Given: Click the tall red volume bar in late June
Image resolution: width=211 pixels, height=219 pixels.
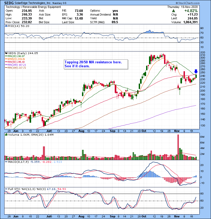Looking at the screenshot, I should point(44,153).
